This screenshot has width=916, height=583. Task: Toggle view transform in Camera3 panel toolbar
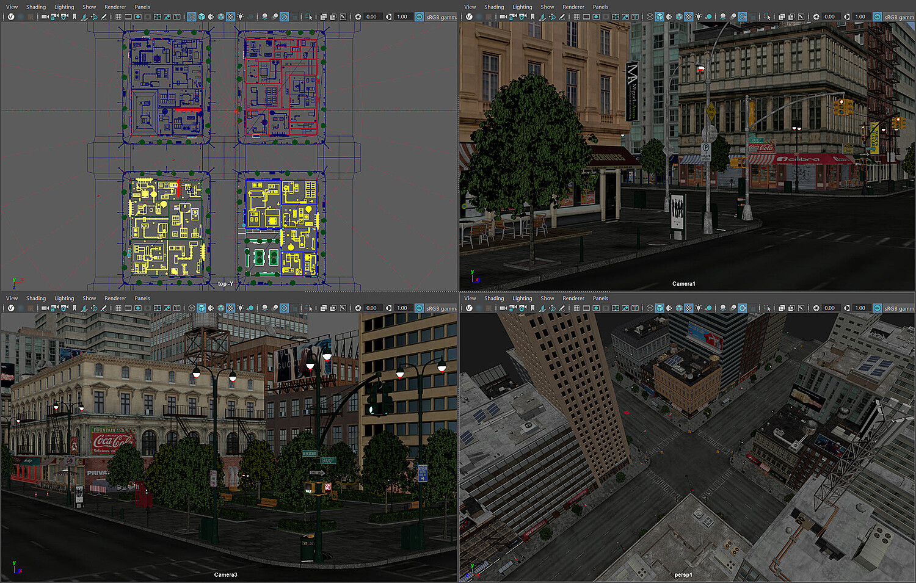419,308
